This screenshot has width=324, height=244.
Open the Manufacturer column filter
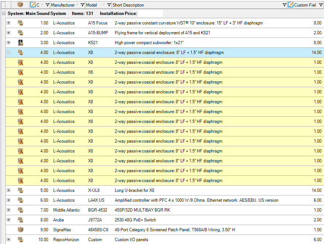[82, 5]
